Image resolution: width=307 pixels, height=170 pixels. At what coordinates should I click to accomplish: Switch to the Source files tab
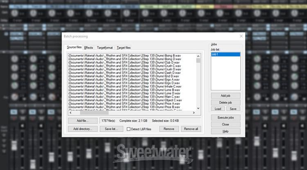point(74,48)
